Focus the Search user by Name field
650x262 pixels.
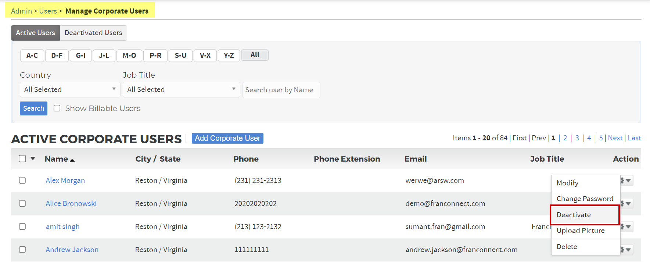tap(281, 90)
